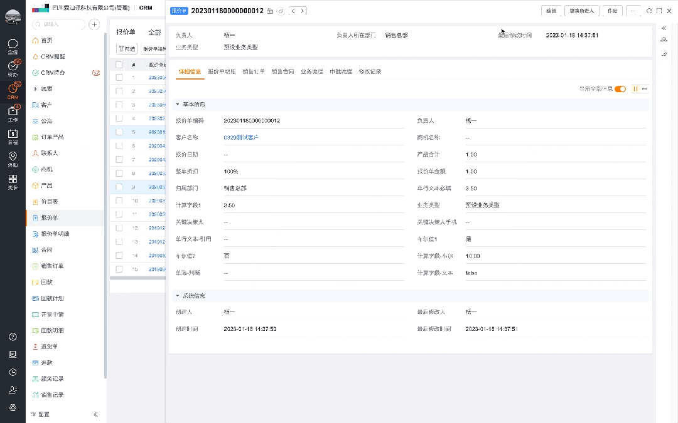Open the 企信 messaging icon in left rail

13,46
